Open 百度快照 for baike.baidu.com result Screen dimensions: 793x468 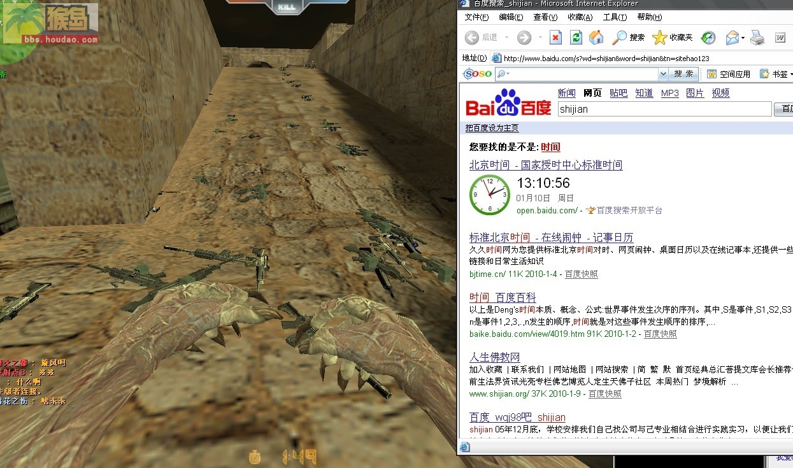[x=661, y=334]
